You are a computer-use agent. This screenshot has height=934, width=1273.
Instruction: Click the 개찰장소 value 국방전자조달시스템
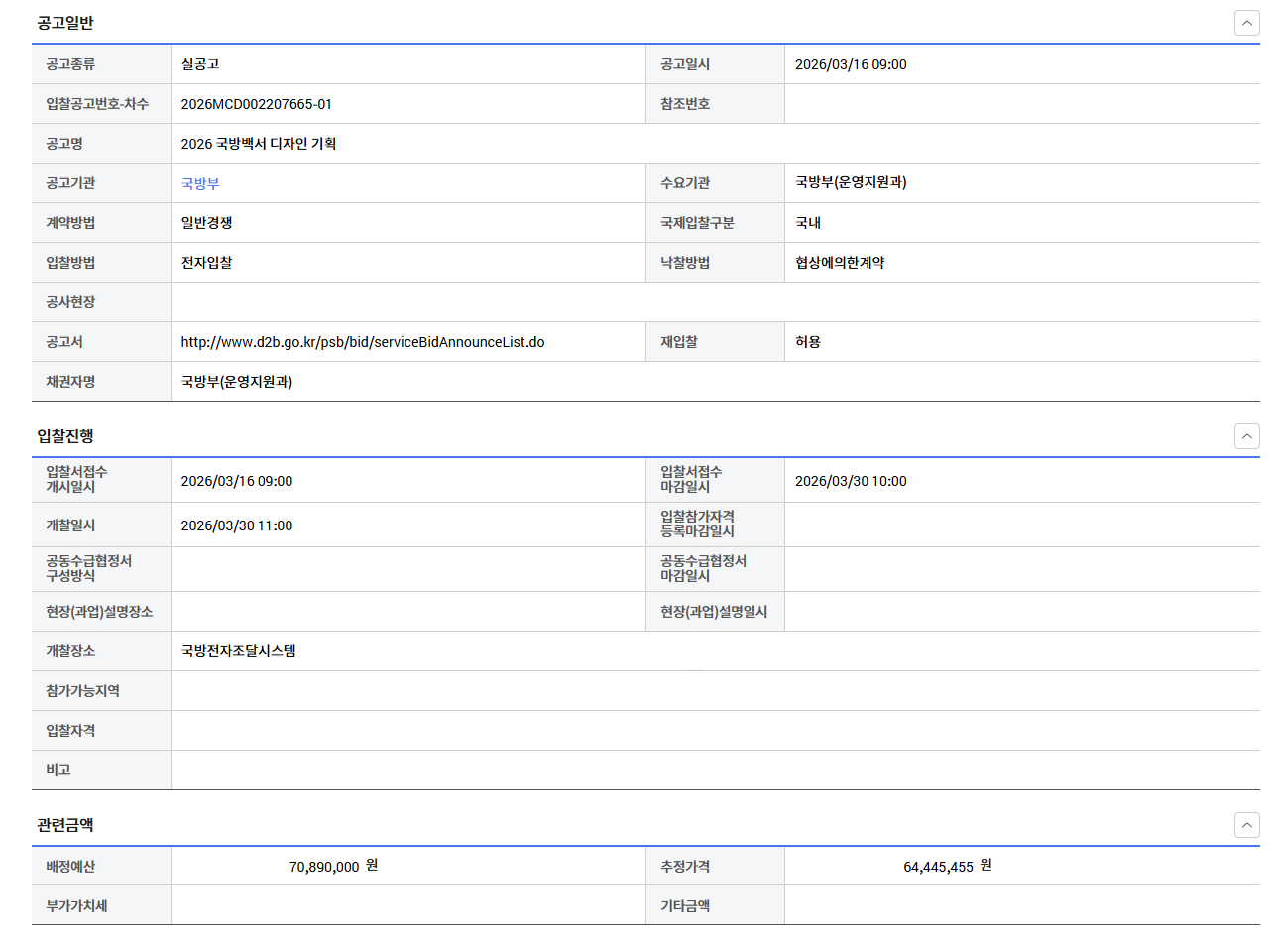[238, 651]
